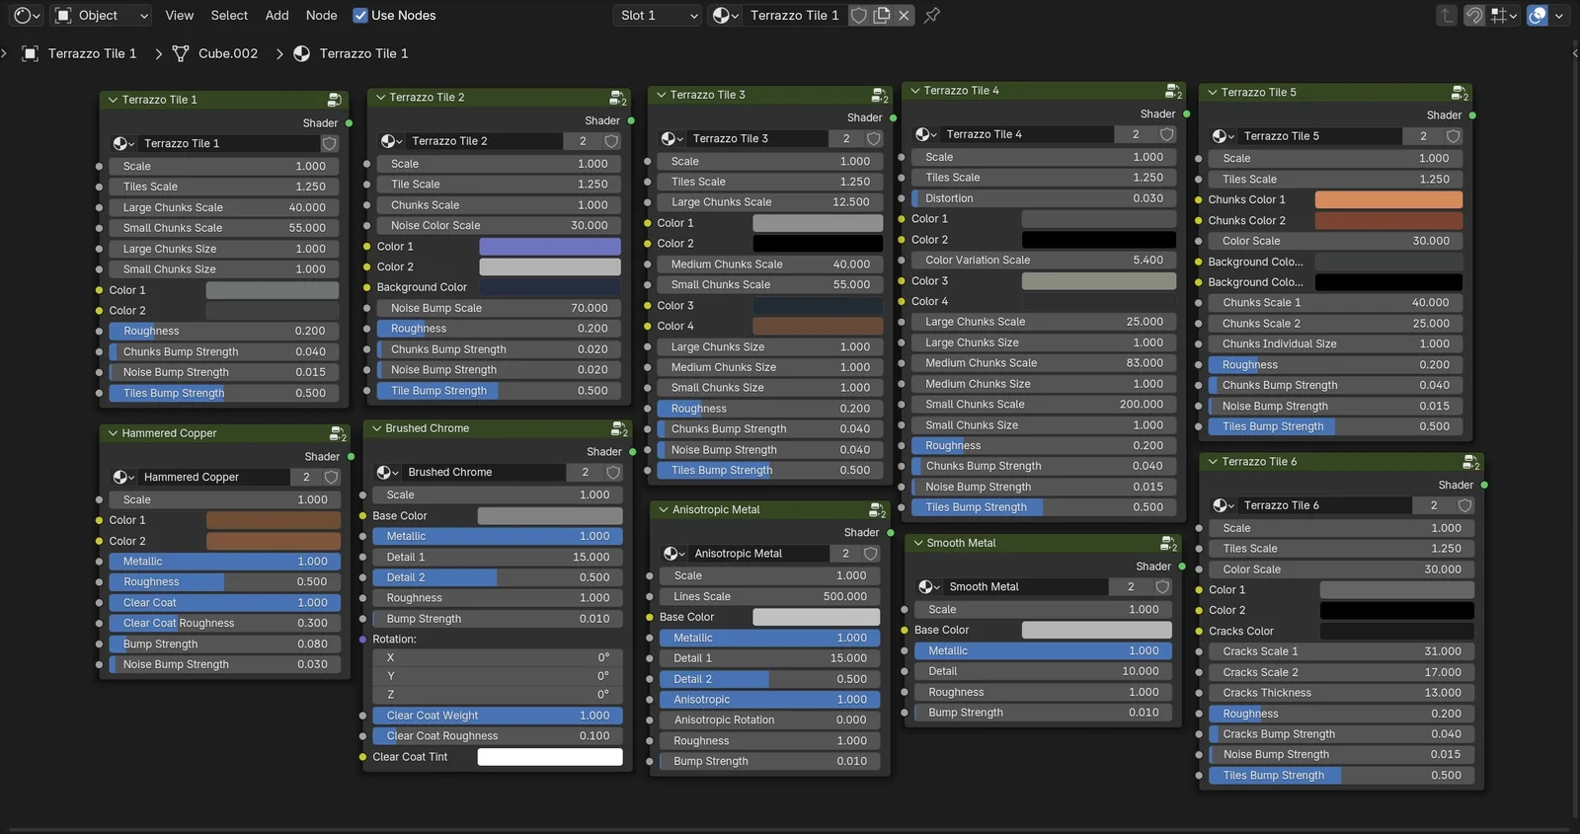Image resolution: width=1580 pixels, height=834 pixels.
Task: Toggle the fake user shield in the Hammered Copper node
Action: [331, 477]
